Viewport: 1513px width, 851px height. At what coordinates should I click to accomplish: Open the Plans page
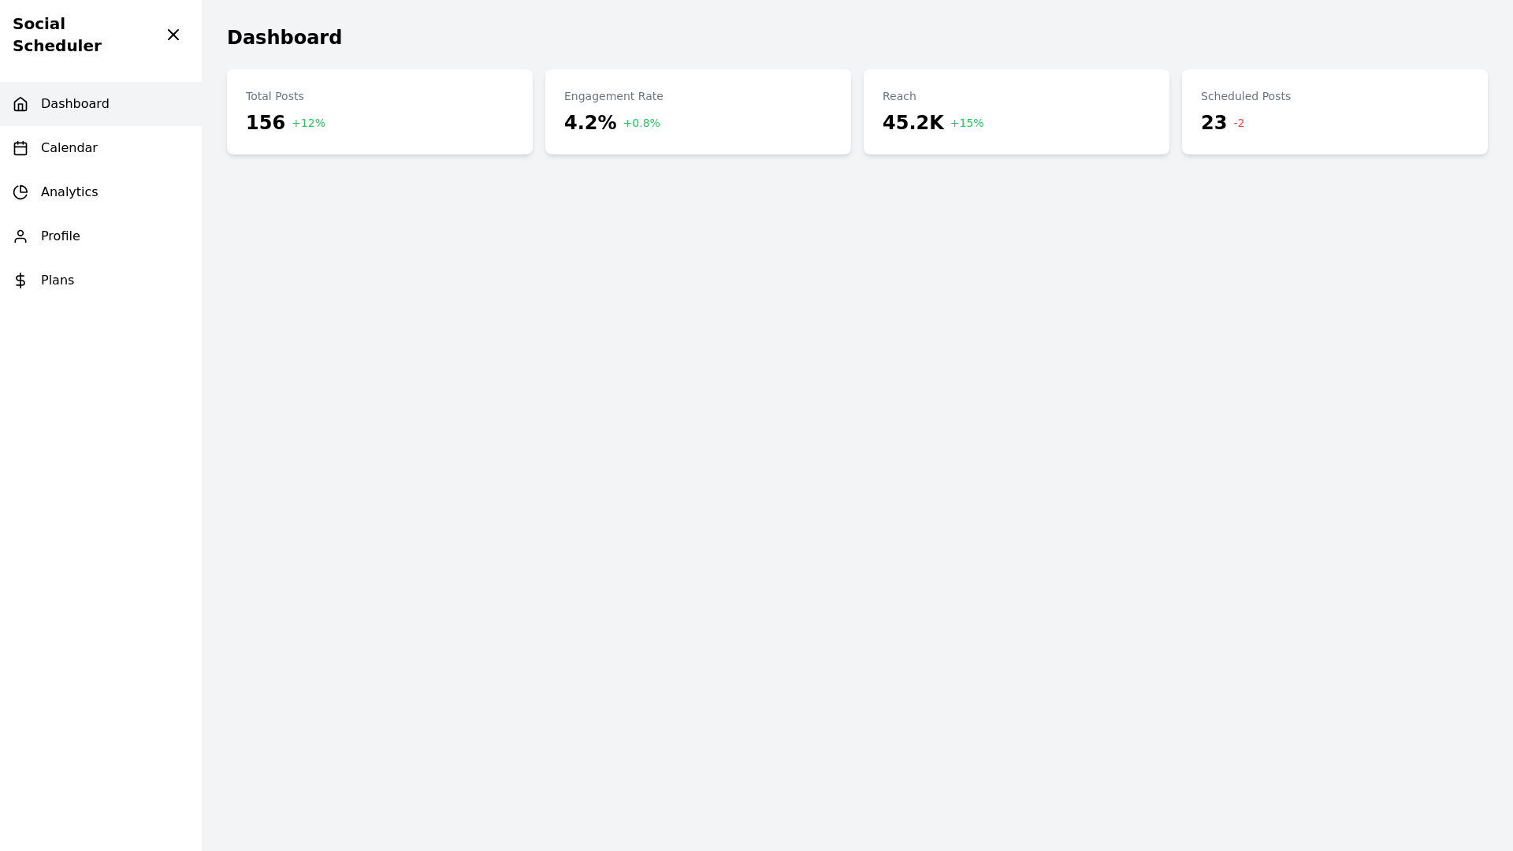[58, 280]
